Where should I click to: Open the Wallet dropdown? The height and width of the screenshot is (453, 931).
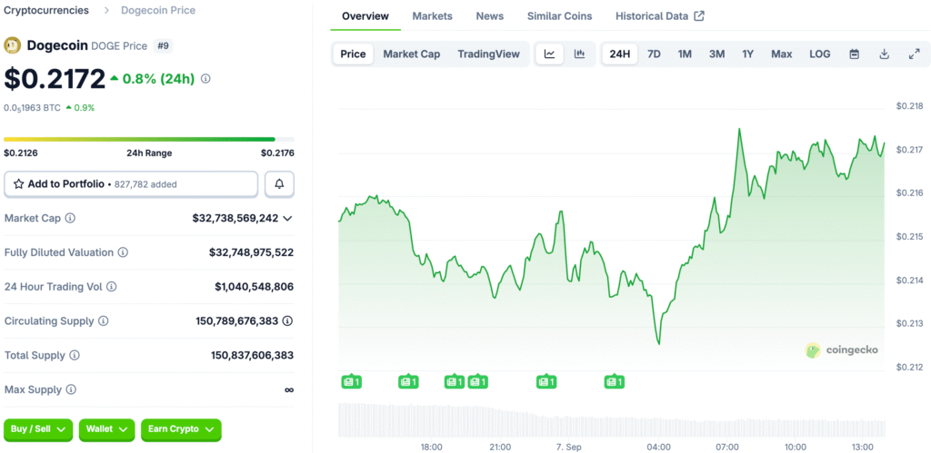(x=107, y=429)
